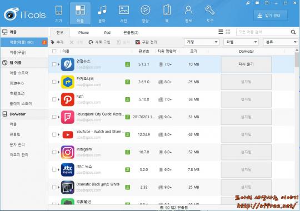Viewport: 300px width, 211px height.
Task: Open the Category filter dropdown
Action: click(281, 42)
